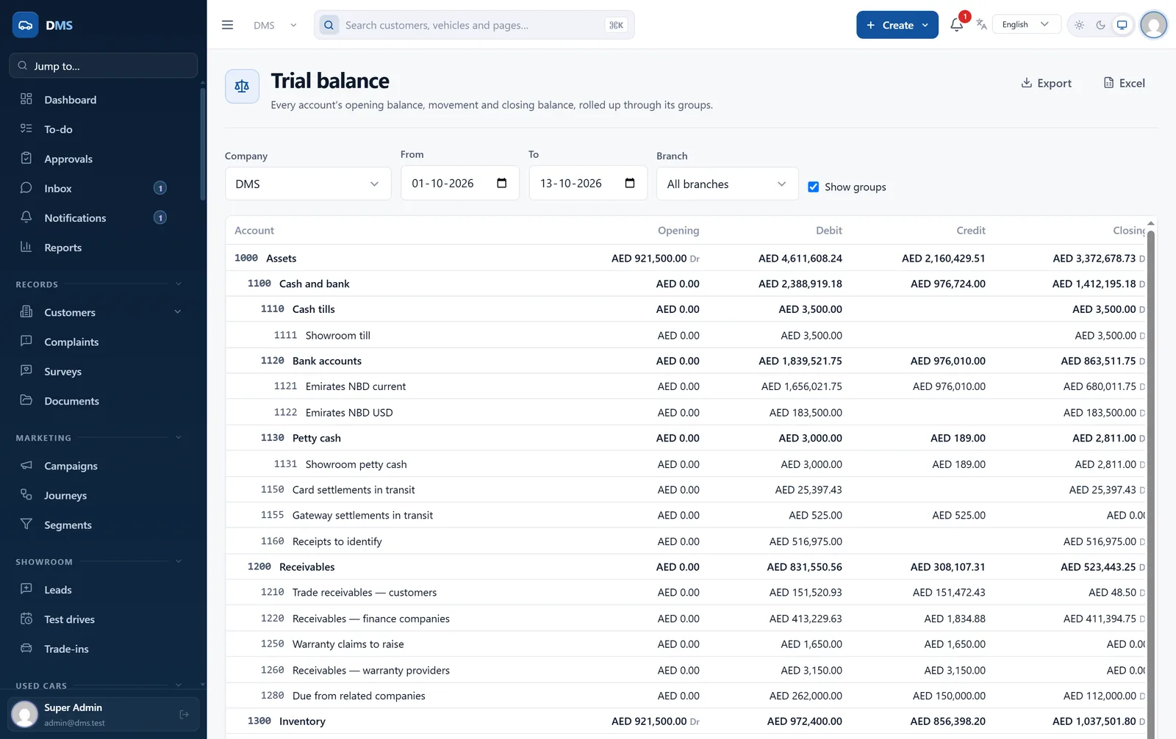This screenshot has width=1176, height=739.
Task: Open To-do in the sidebar
Action: point(103,129)
